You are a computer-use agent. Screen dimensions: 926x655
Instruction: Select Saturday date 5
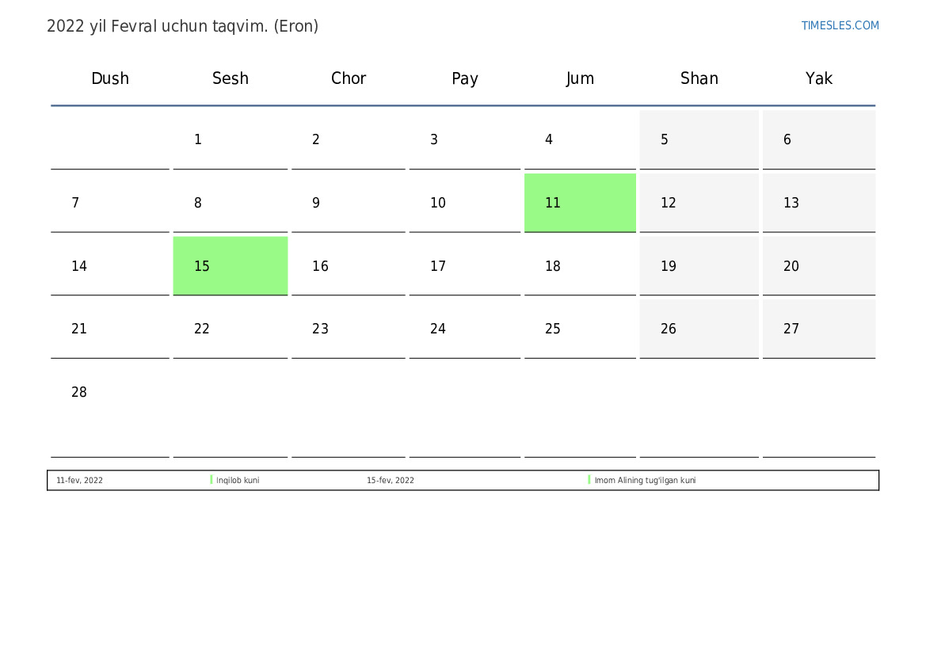click(665, 140)
